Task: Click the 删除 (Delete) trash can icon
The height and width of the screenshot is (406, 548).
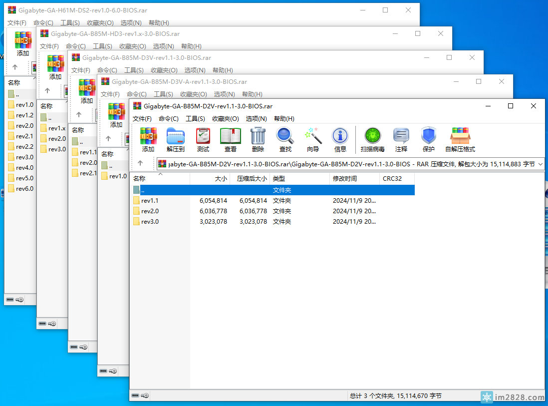Action: (x=258, y=139)
